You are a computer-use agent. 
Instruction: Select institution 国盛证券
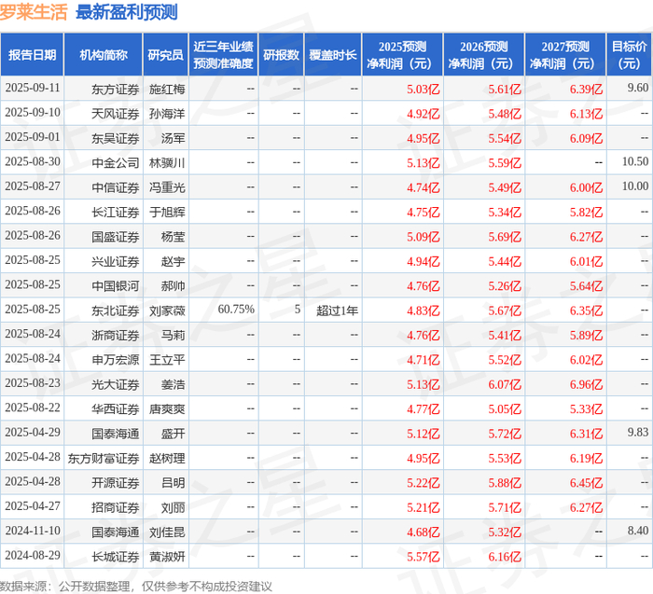(x=116, y=237)
